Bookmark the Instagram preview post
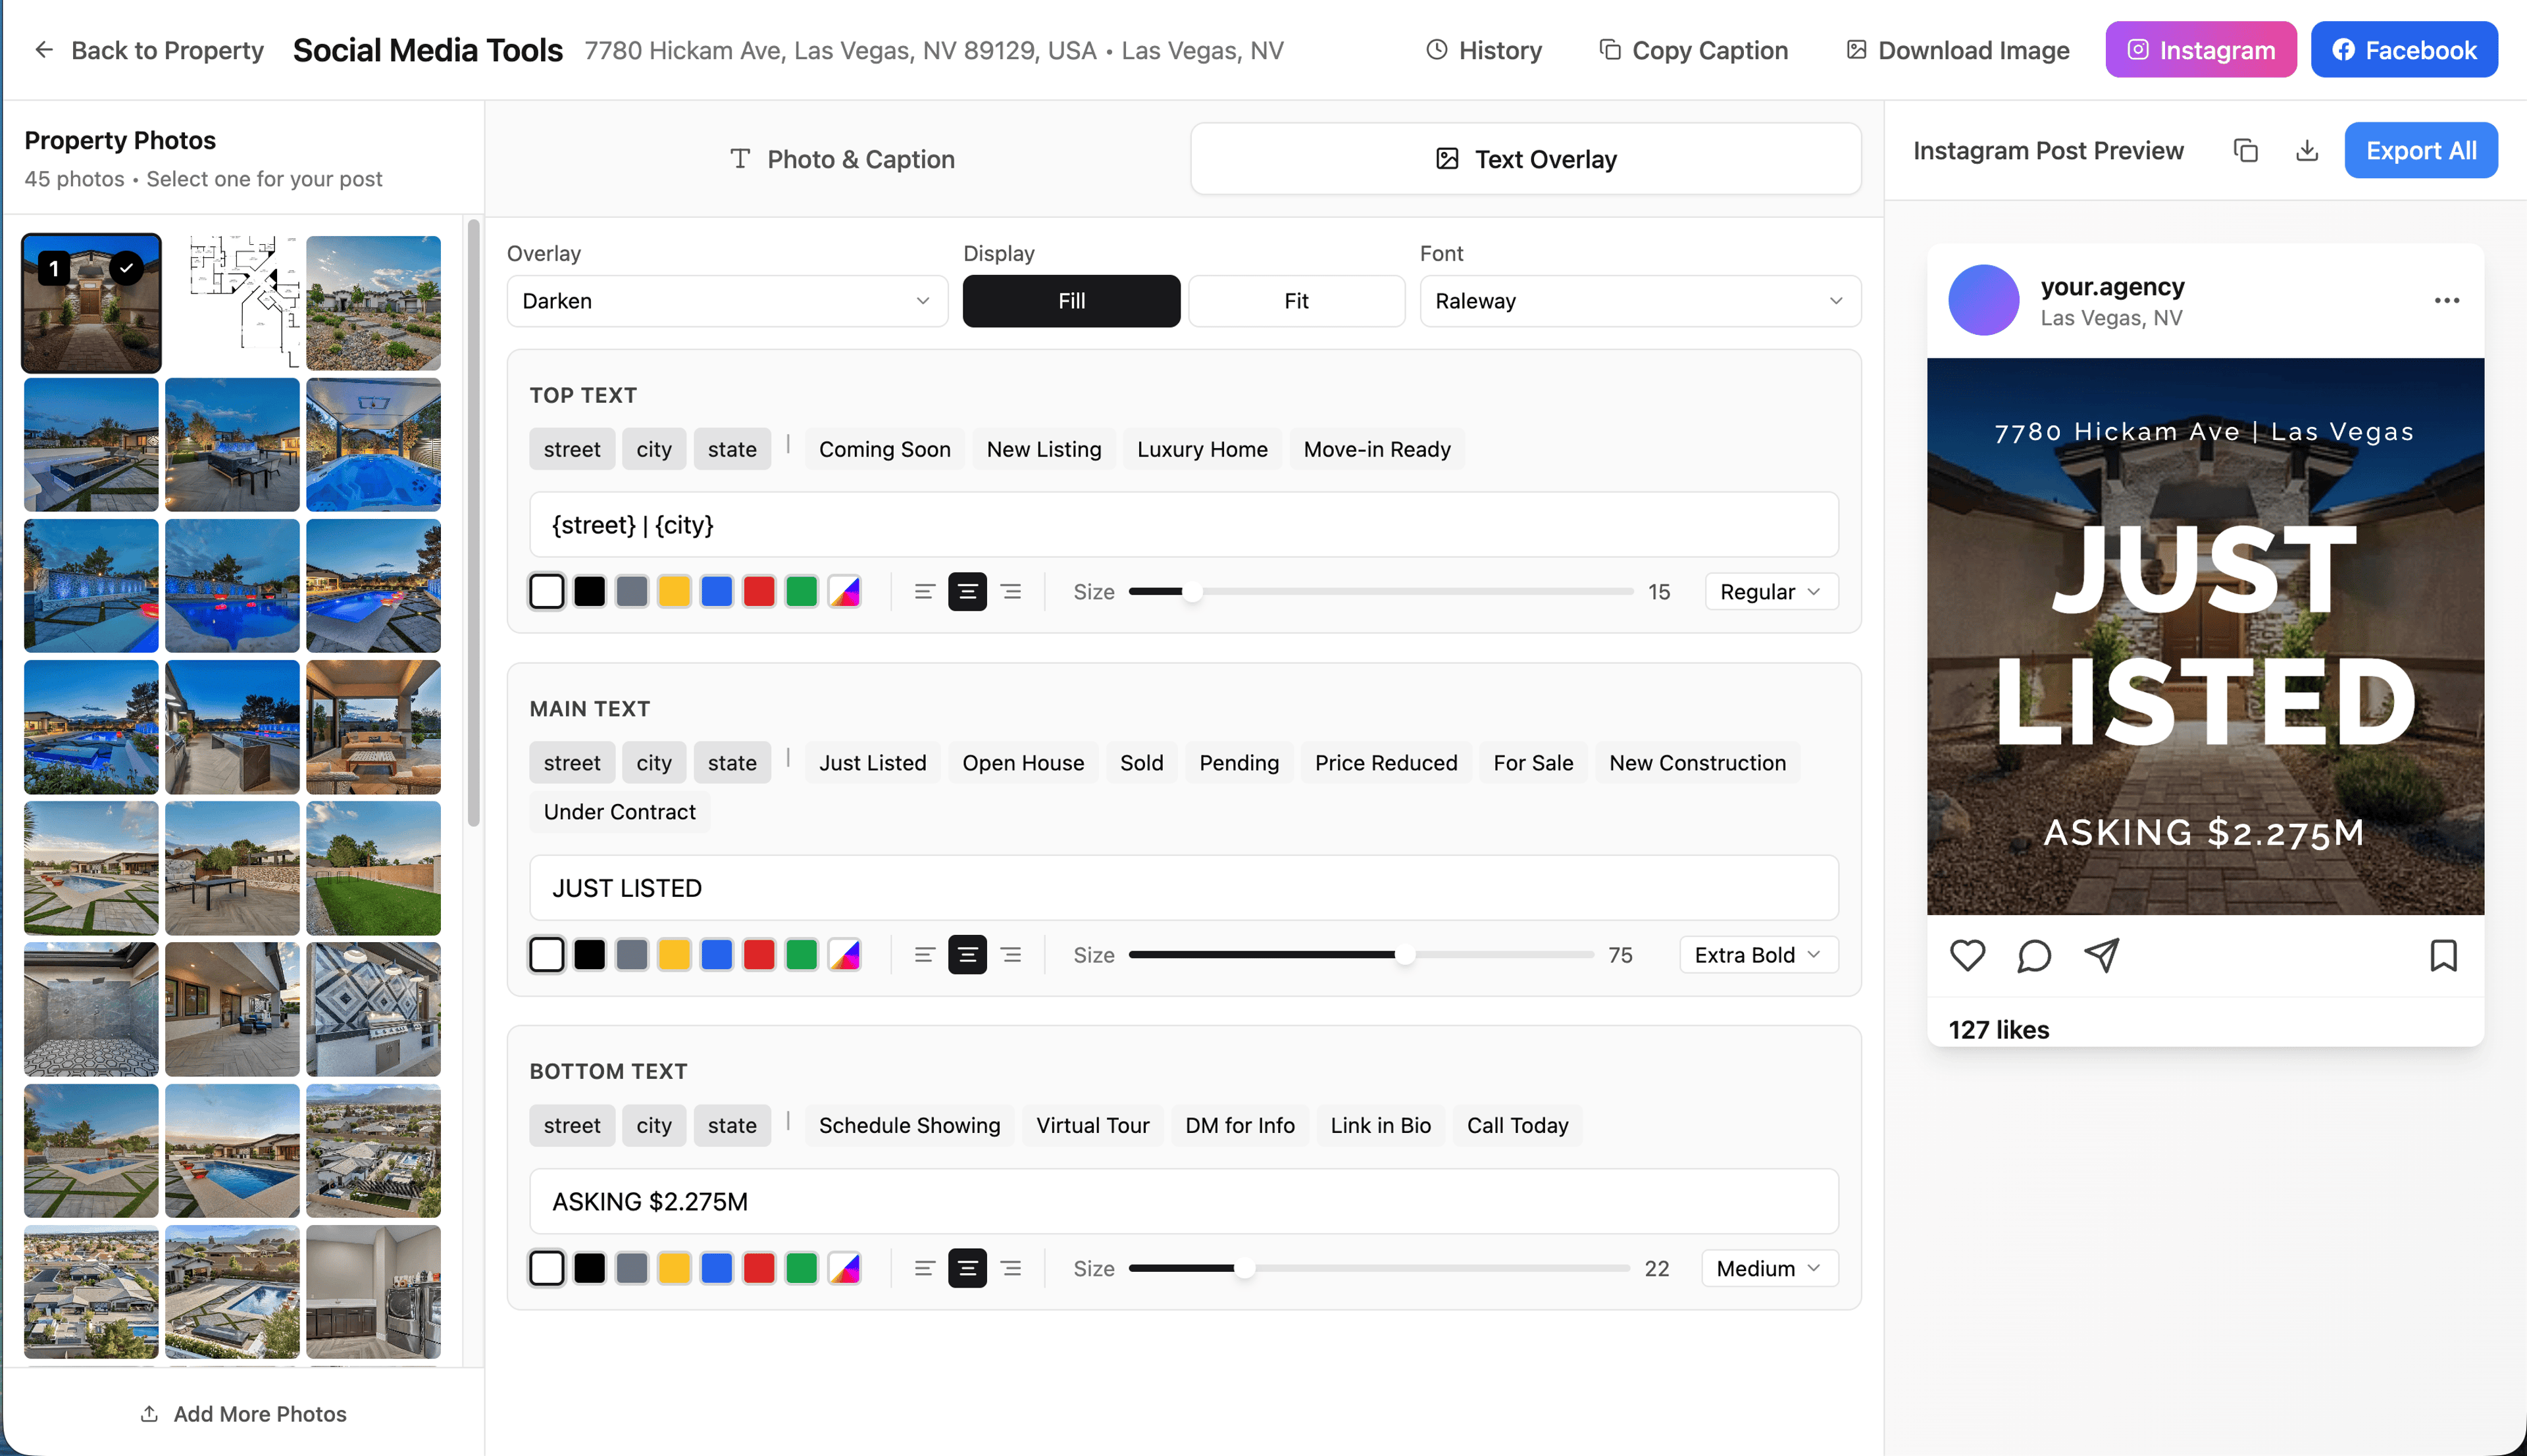 coord(2443,955)
